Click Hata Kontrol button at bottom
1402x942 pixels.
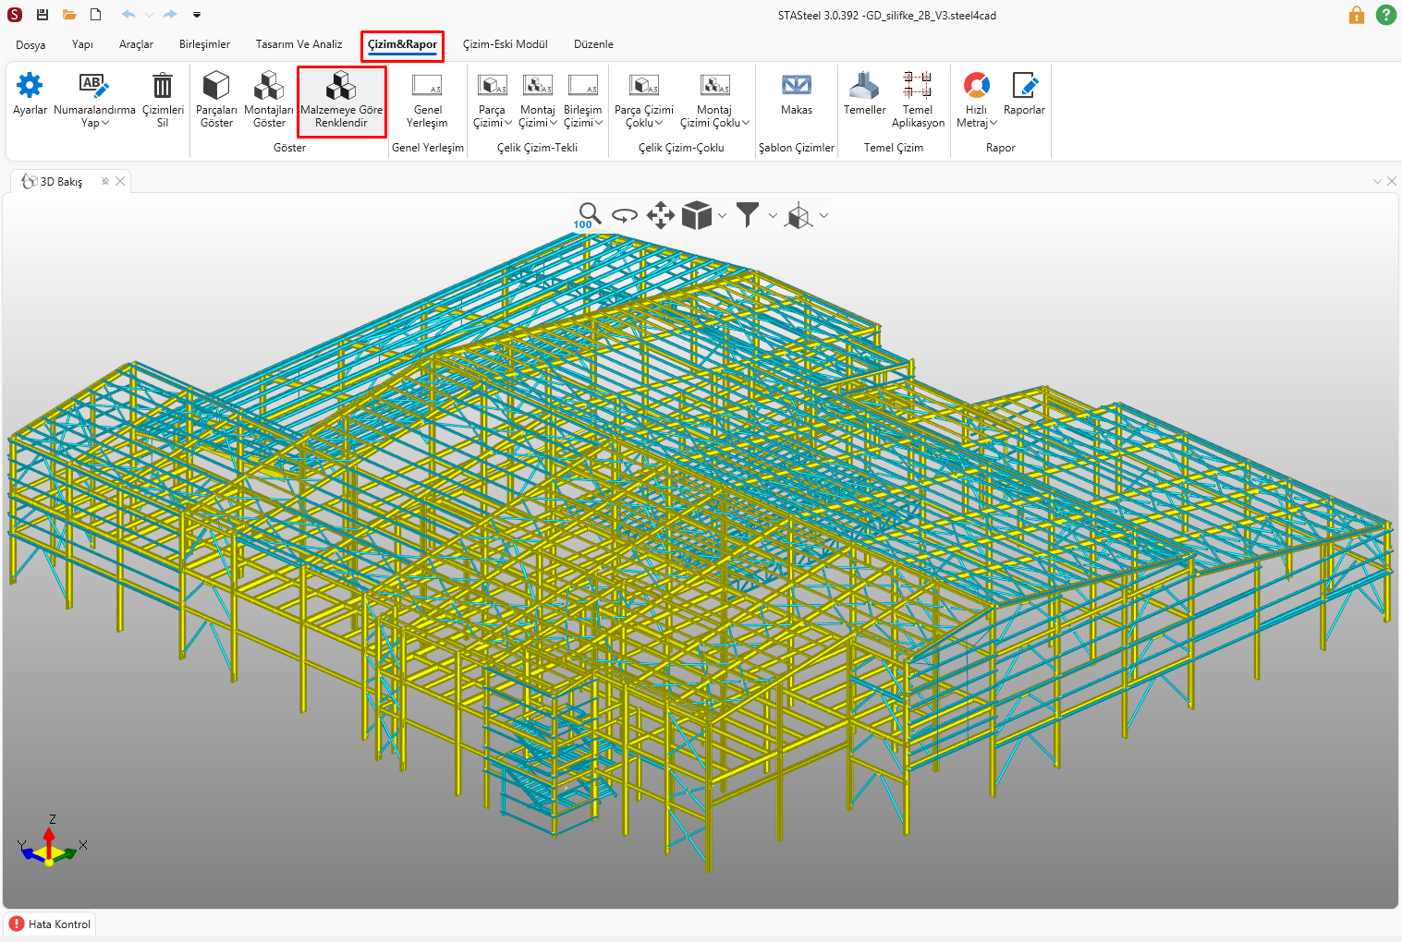click(x=51, y=924)
